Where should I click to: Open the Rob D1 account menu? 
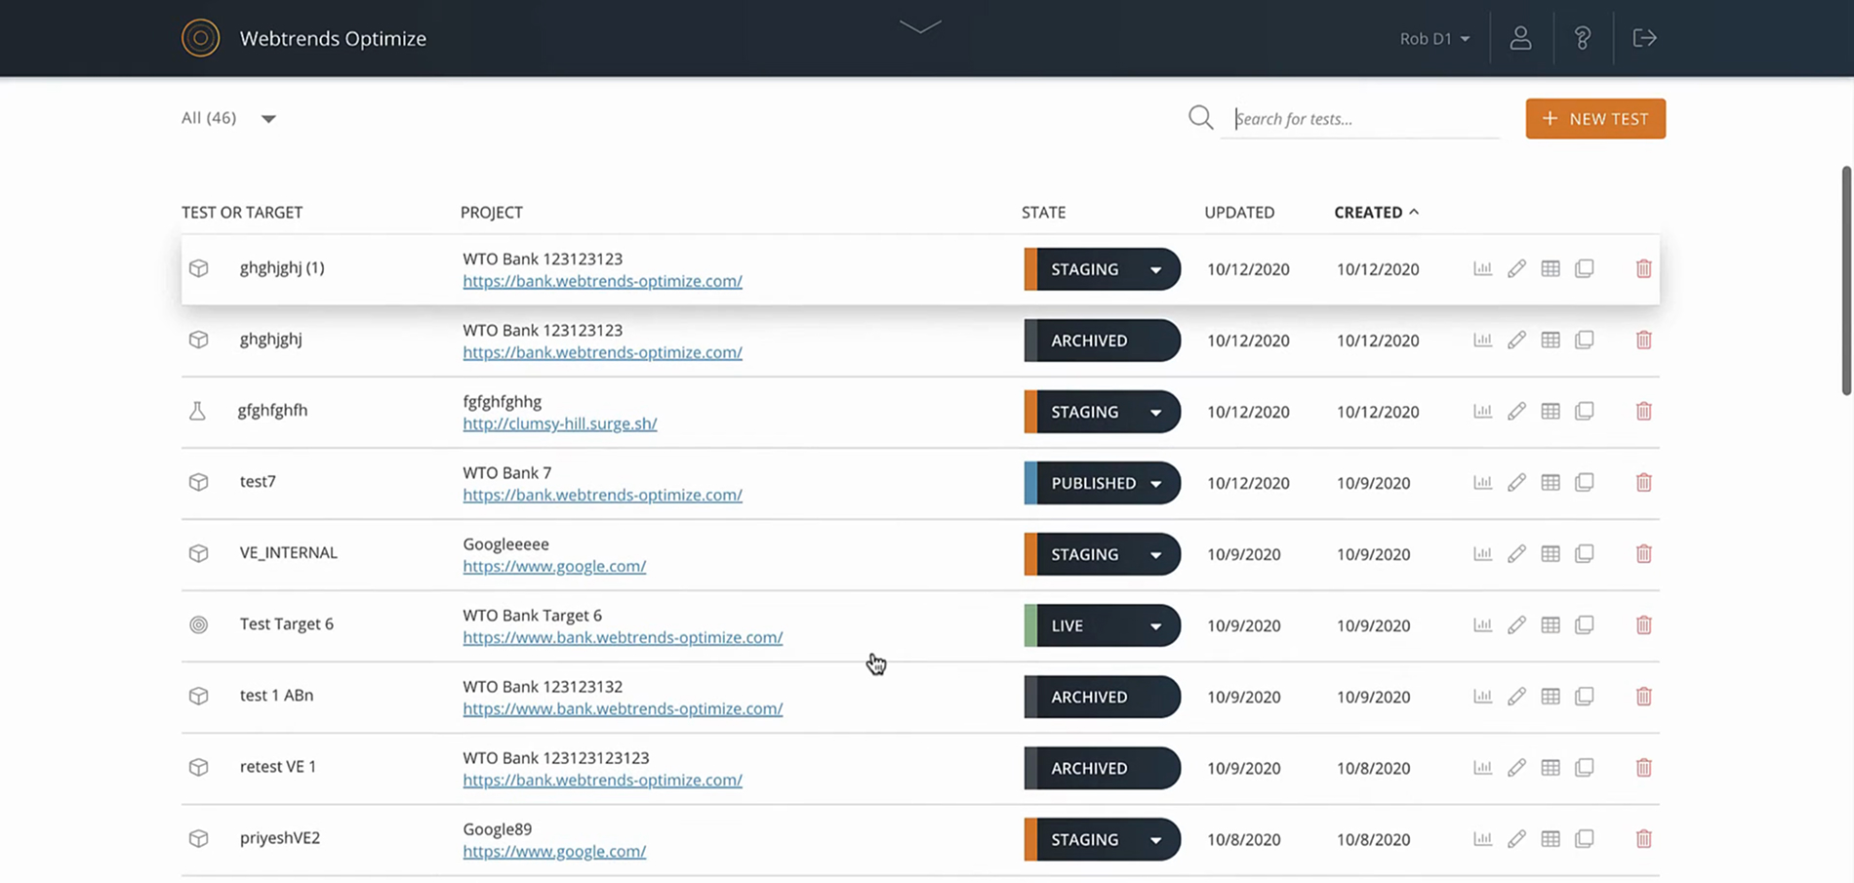[1434, 38]
